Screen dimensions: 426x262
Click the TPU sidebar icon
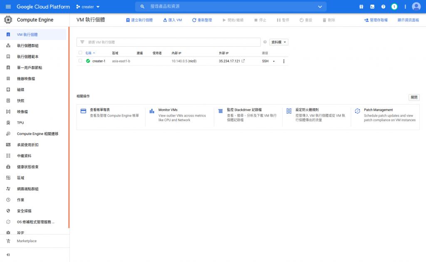pyautogui.click(x=8, y=123)
